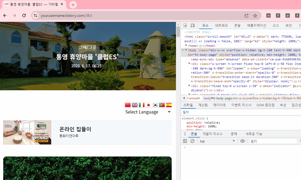This screenshot has height=180, width=301.
Task: Reload the page with the refresh icon
Action: click(24, 15)
